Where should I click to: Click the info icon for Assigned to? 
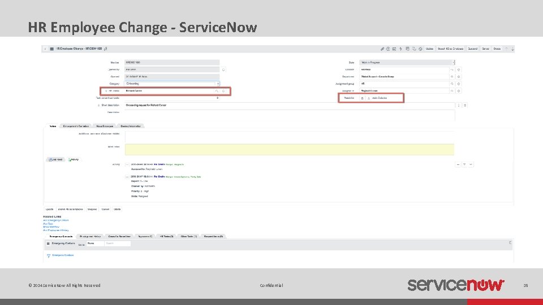(459, 91)
